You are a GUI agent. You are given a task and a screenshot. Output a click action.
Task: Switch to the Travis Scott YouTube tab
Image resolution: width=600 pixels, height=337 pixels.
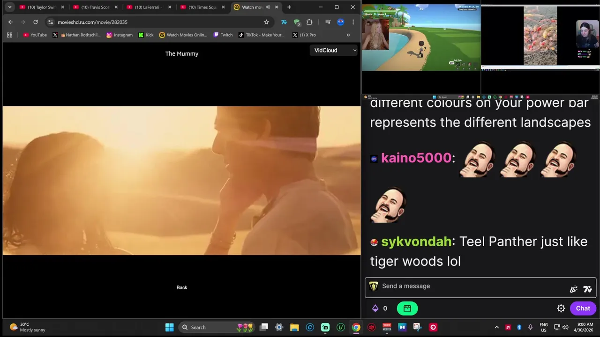coord(95,7)
